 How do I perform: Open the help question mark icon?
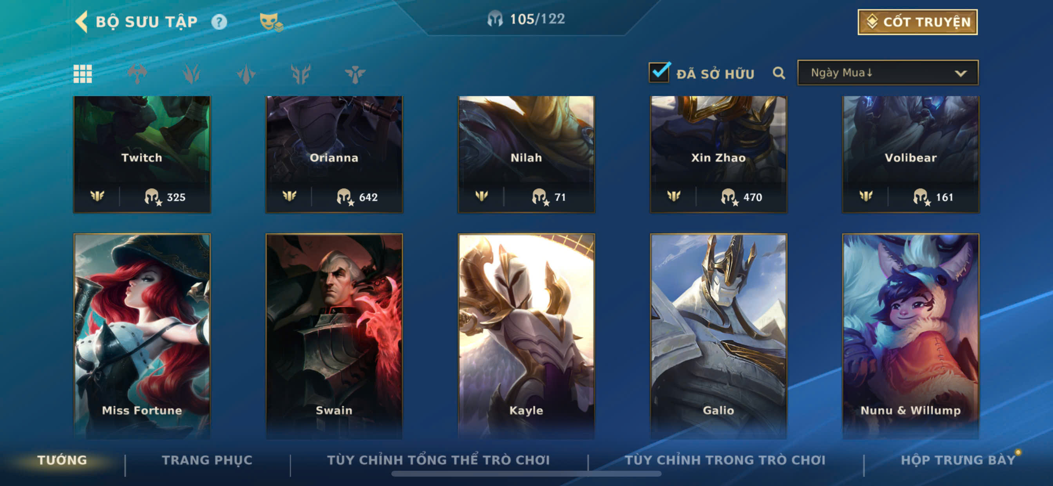click(219, 22)
